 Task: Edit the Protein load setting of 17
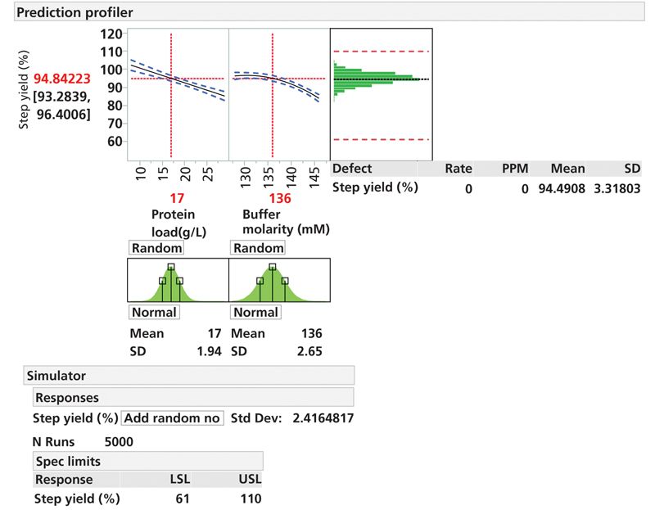[177, 199]
